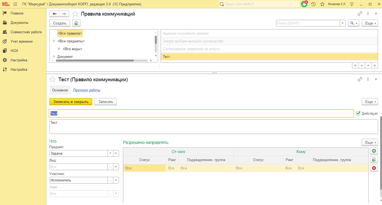The image size is (382, 205).
Task: Open Настройка section with gear icon
Action: pos(19,60)
